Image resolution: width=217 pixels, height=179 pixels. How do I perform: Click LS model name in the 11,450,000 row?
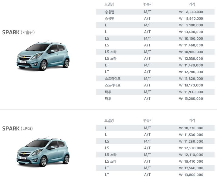pos(107,45)
